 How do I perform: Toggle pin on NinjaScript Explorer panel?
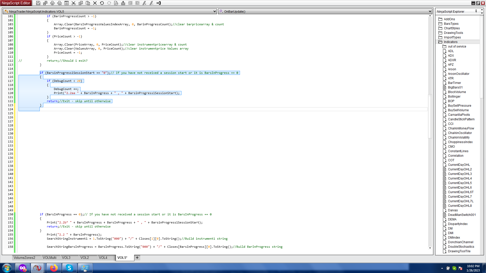(476, 11)
